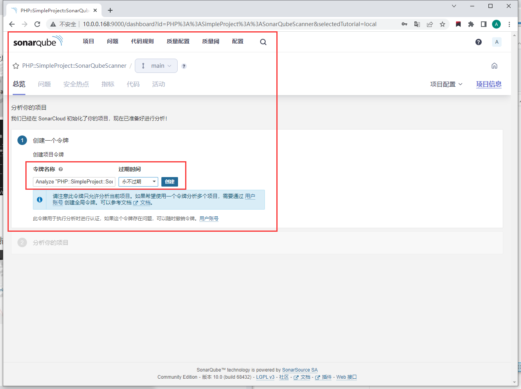Image resolution: width=521 pixels, height=389 pixels.
Task: Open the 质量配置 menu
Action: pos(178,41)
